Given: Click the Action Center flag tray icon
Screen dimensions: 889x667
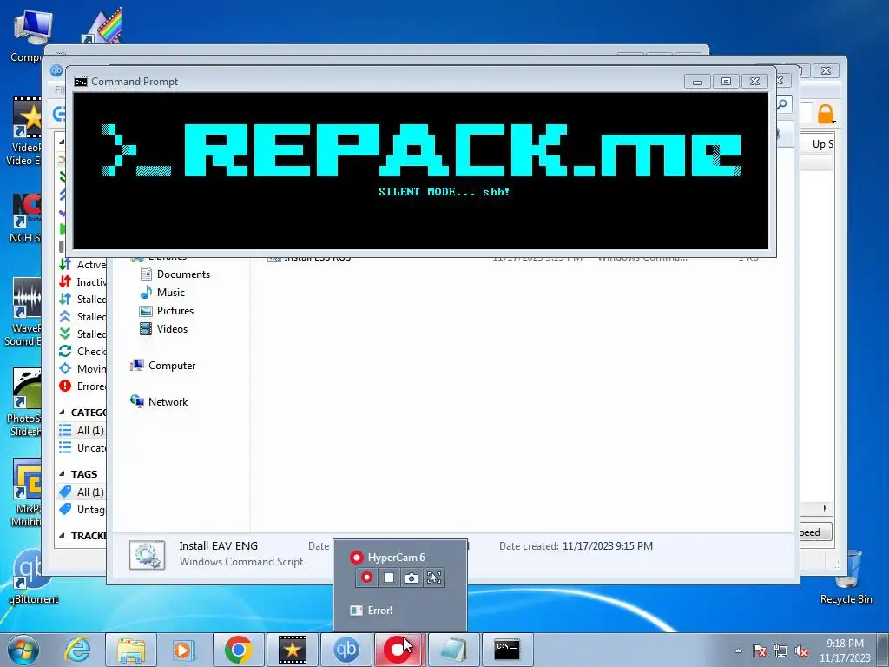Looking at the screenshot, I should 760,650.
